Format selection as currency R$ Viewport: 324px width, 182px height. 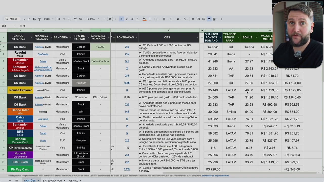(59, 19)
